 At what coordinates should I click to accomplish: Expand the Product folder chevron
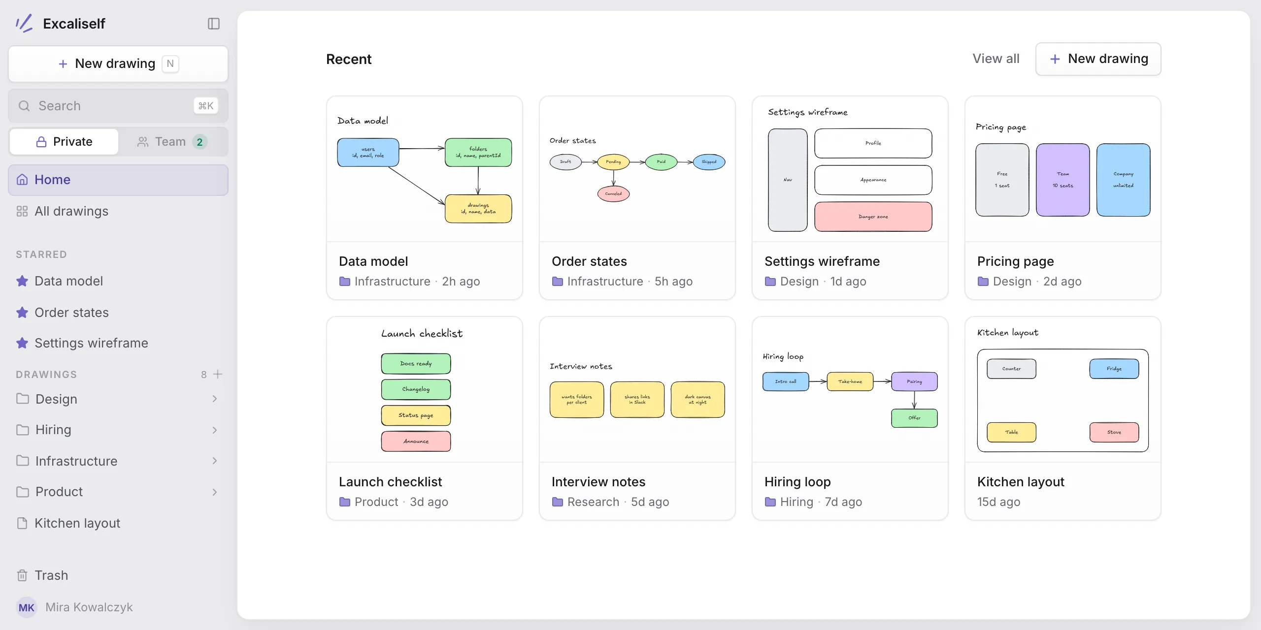[x=215, y=492]
